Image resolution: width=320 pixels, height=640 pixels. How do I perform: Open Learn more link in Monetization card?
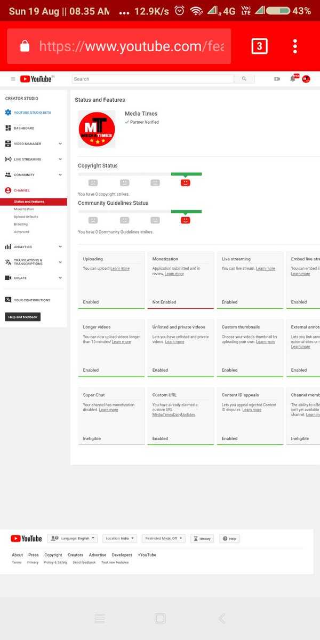coord(174,274)
